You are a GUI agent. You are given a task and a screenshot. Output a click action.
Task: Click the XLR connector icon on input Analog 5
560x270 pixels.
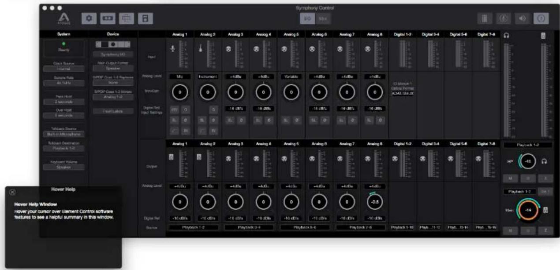(x=284, y=50)
